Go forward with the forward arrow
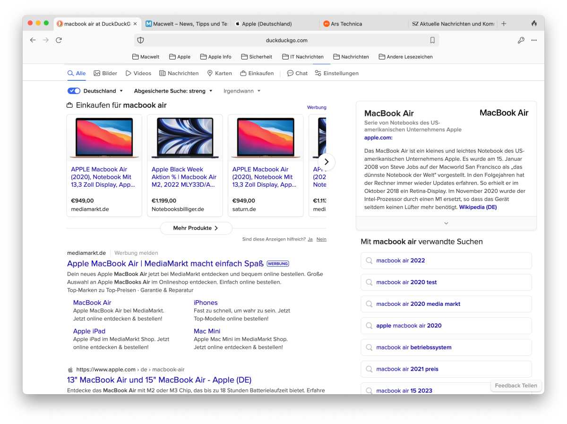Image resolution: width=567 pixels, height=424 pixels. (x=46, y=40)
